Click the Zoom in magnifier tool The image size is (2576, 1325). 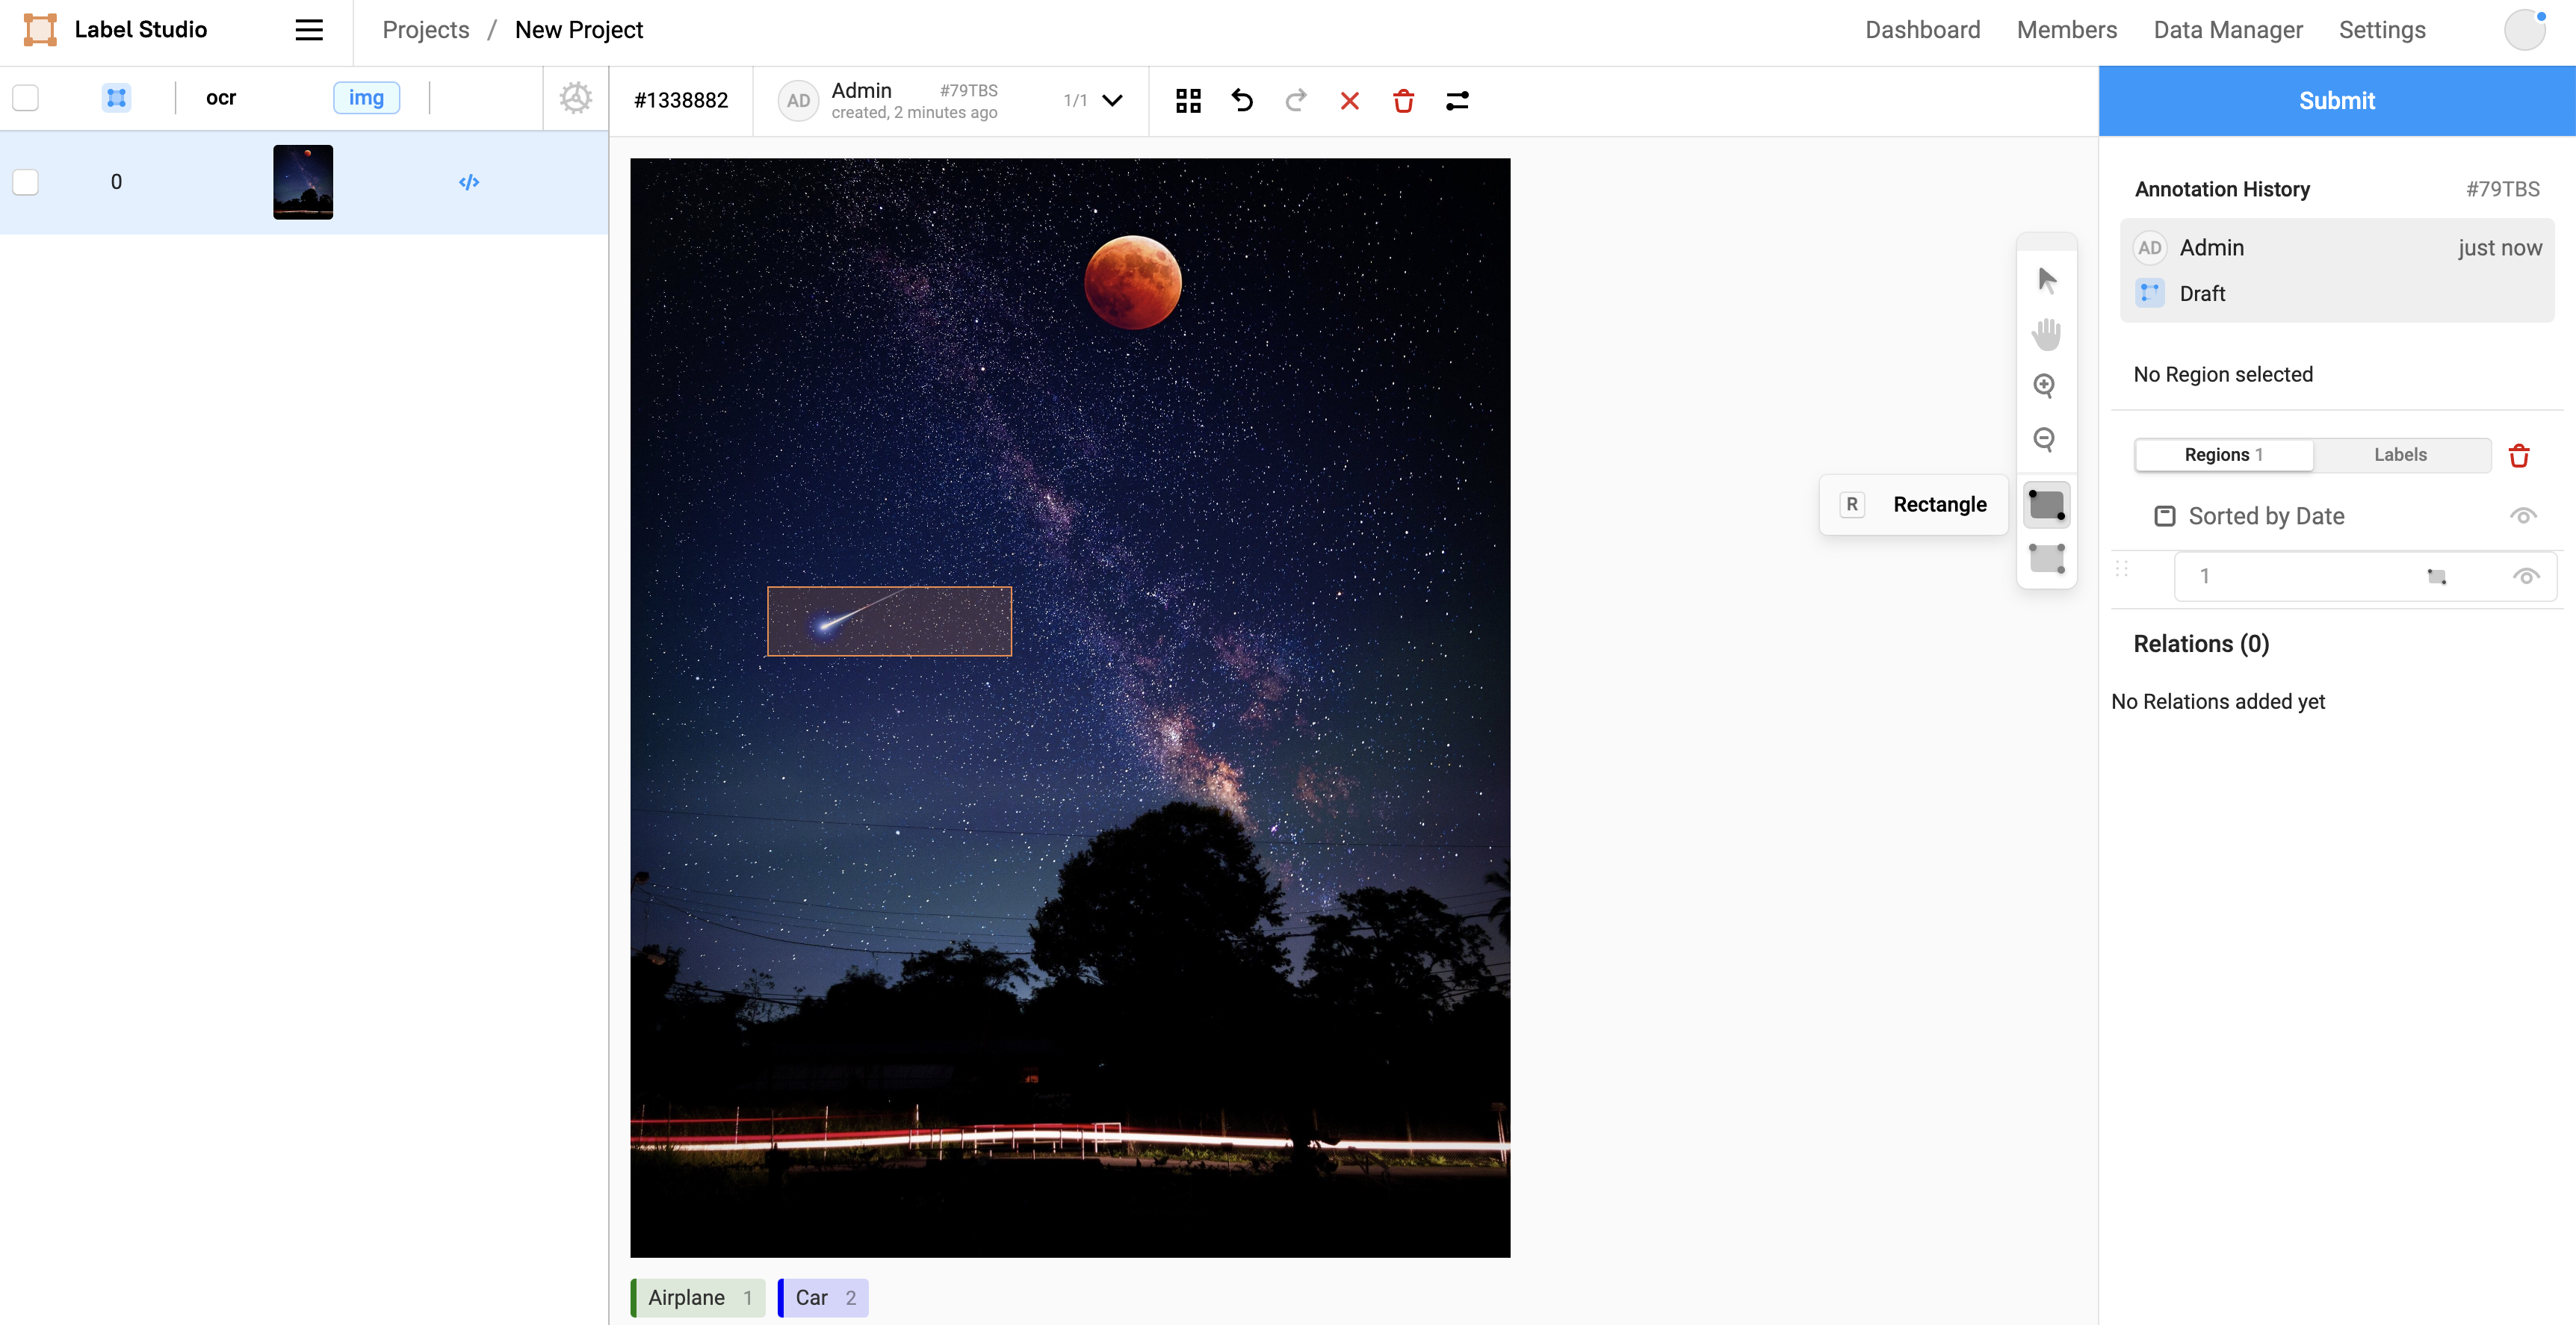pos(2045,386)
